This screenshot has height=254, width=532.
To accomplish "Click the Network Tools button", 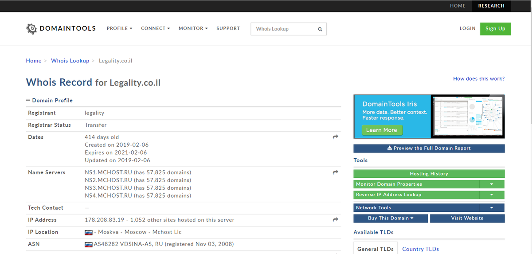I will click(416, 208).
